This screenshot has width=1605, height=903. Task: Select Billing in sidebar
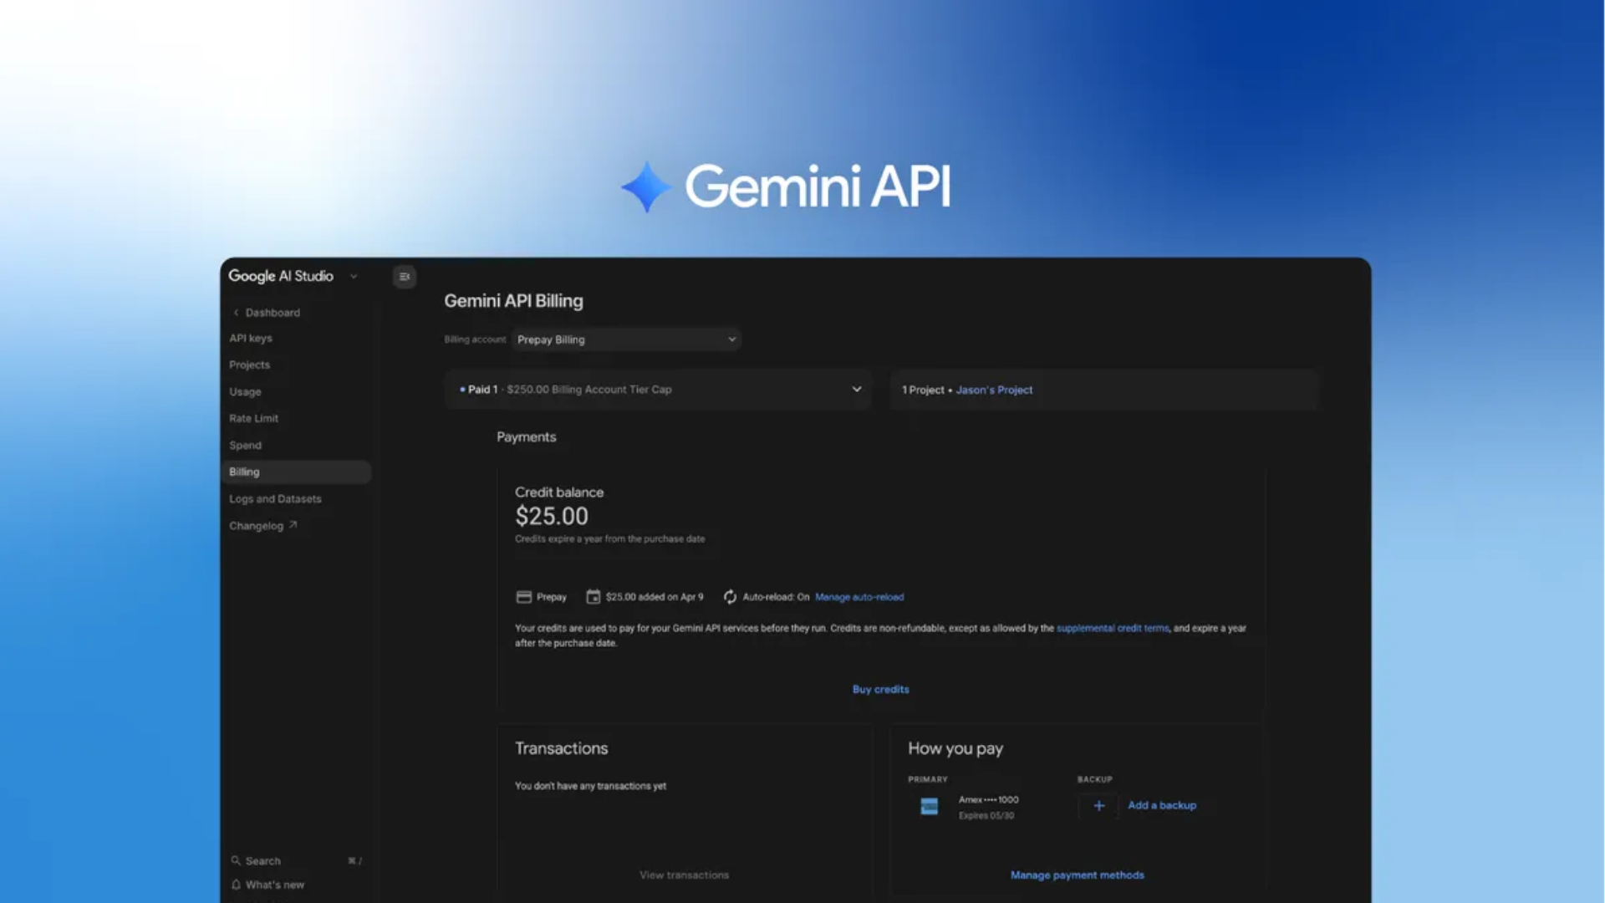pyautogui.click(x=297, y=472)
